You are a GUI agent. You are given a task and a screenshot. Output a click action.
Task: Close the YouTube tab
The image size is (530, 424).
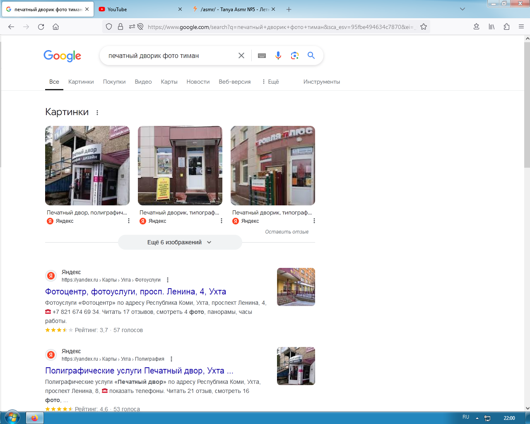(x=180, y=9)
